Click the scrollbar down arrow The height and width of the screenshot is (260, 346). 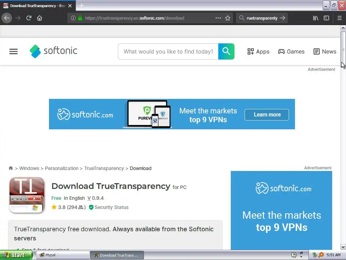click(343, 247)
